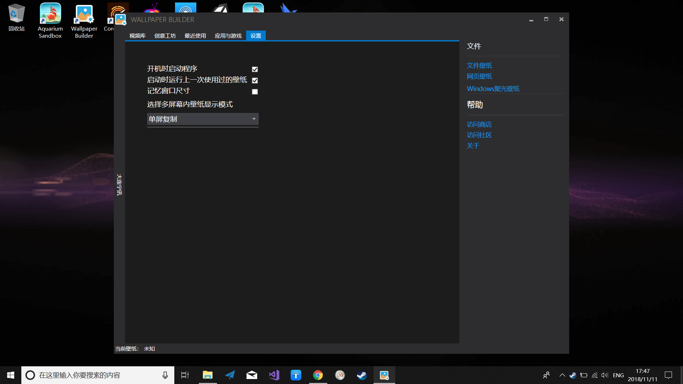
Task: Open Google Chrome from the taskbar
Action: click(318, 375)
